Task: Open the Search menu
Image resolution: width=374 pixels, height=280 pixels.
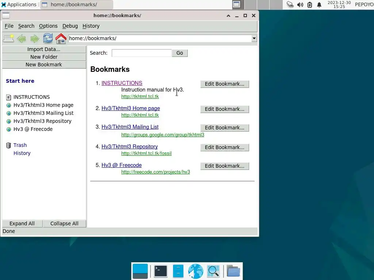Action: coord(26,26)
